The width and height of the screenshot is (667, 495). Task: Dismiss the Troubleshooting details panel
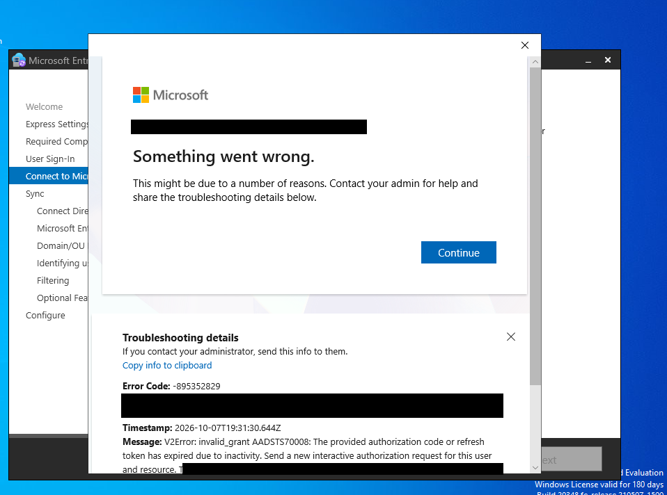[511, 336]
